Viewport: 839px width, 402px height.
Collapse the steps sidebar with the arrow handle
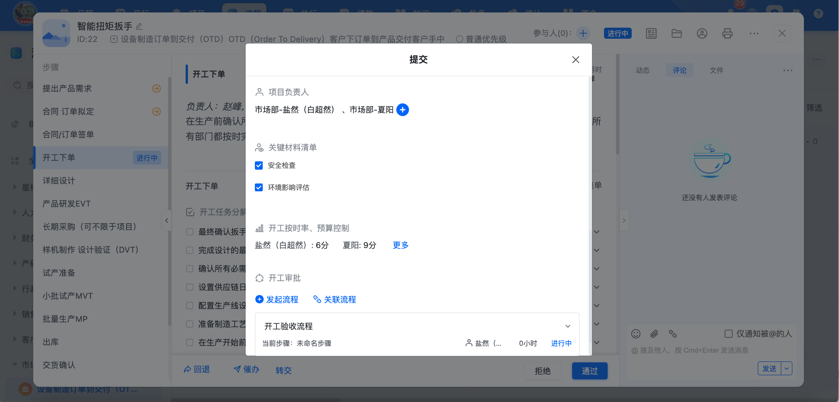point(167,220)
